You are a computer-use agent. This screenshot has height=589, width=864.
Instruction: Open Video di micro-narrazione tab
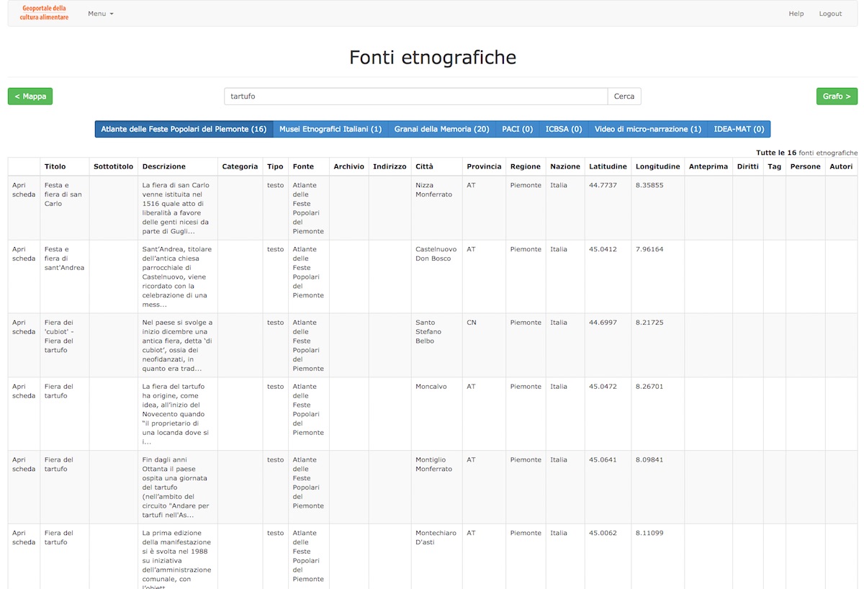tap(647, 130)
